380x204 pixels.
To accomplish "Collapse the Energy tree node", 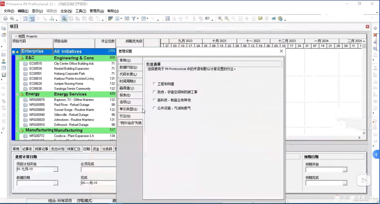I will (17, 94).
